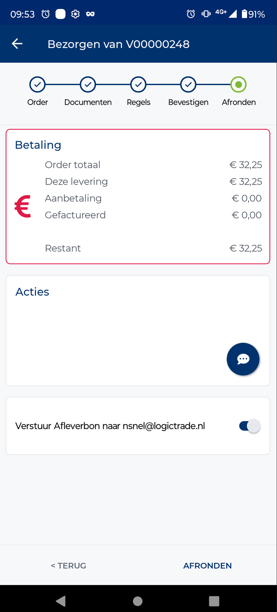Viewport: 277px width, 612px height.
Task: Disable the Verstuur Afleverbon email toggle
Action: coord(250,426)
